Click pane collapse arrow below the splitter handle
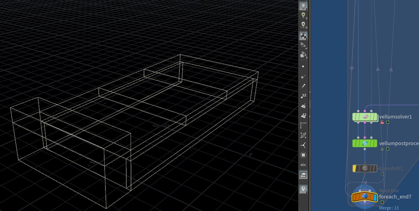419x211 pixels. click(x=310, y=116)
